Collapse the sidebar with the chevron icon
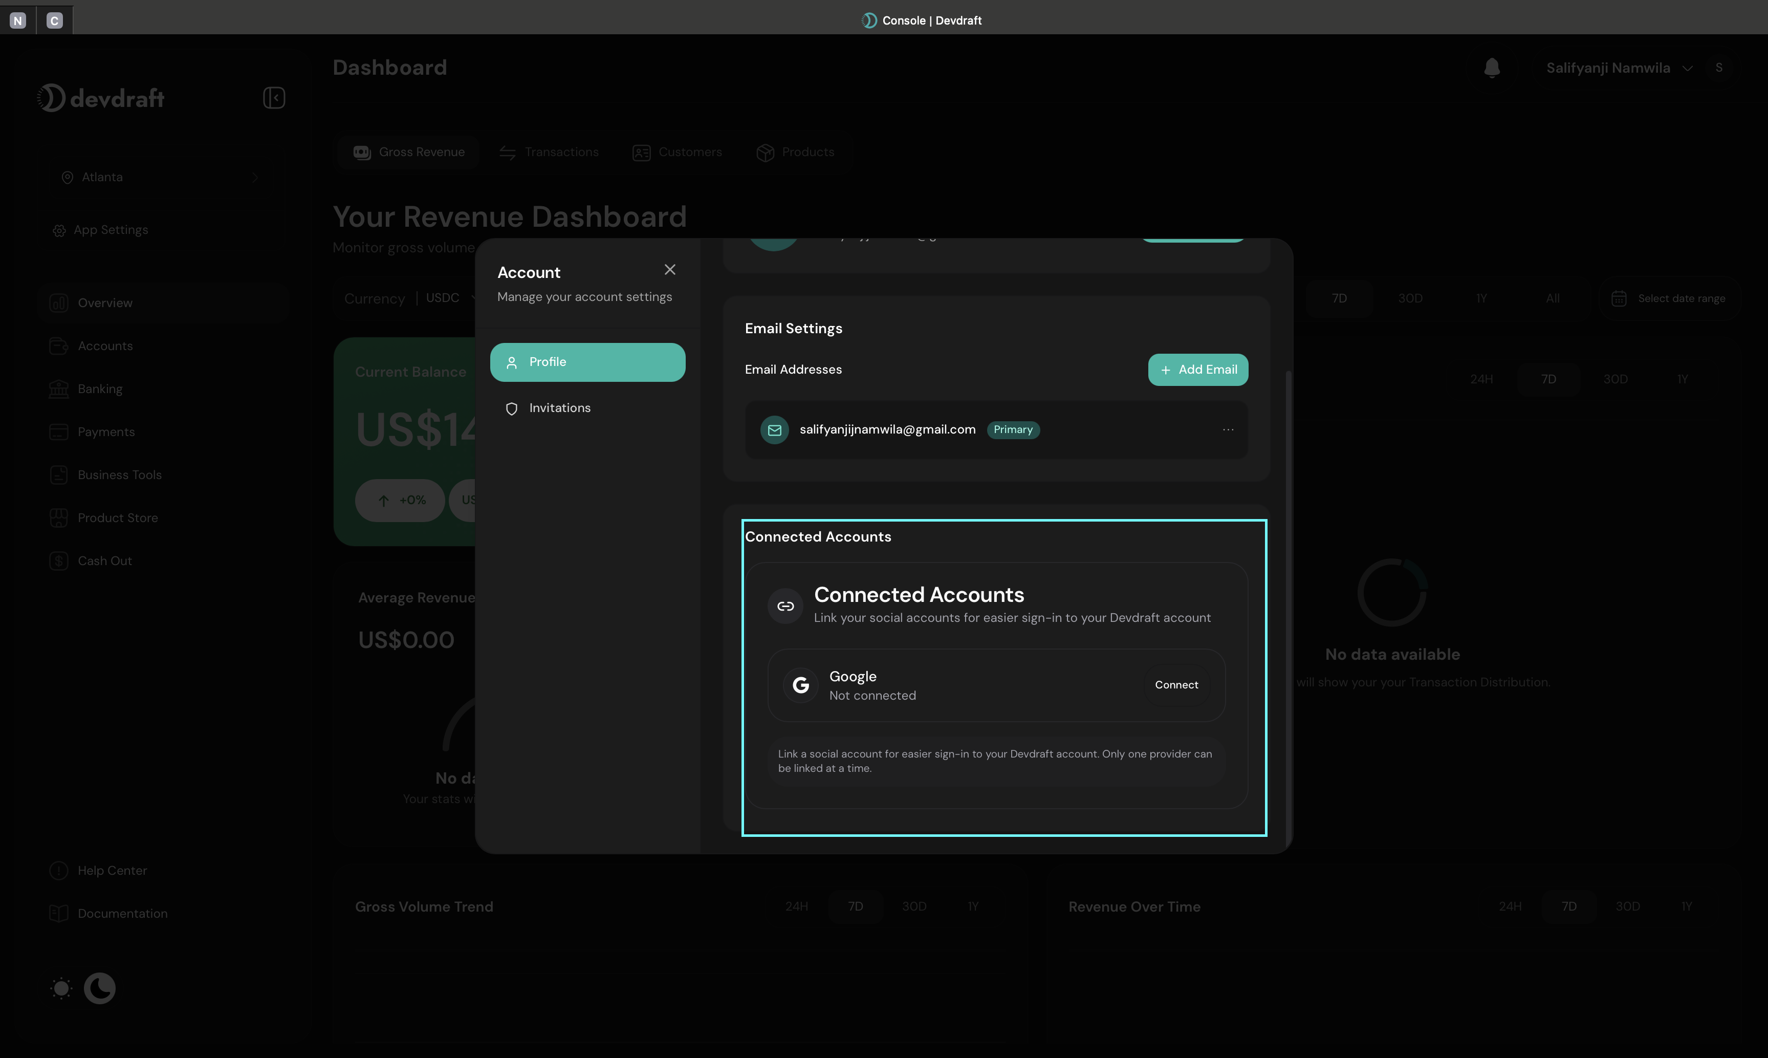1768x1058 pixels. [274, 98]
